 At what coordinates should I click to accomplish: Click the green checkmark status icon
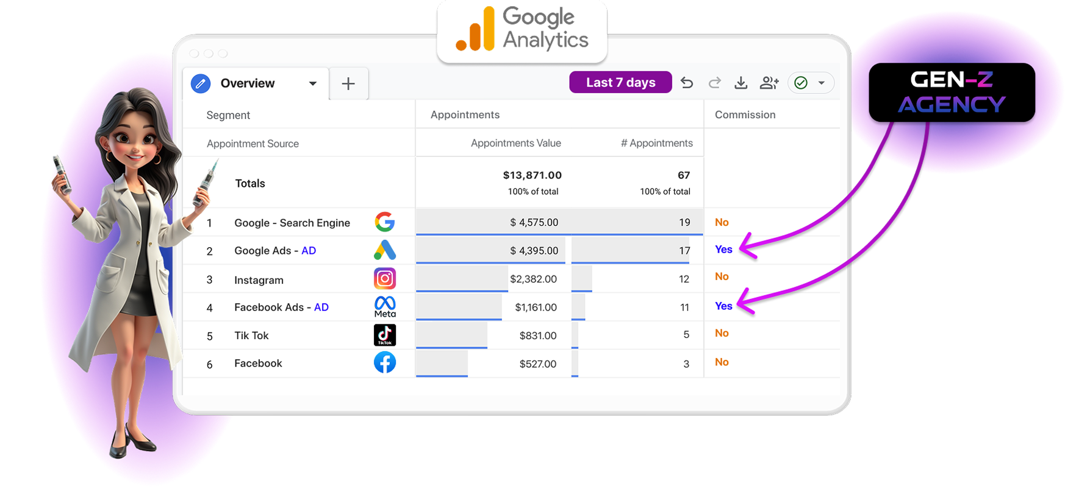click(x=801, y=83)
